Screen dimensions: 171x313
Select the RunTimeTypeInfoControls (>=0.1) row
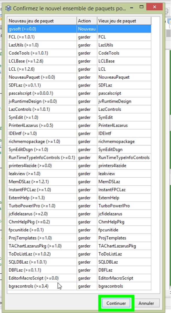point(79,157)
